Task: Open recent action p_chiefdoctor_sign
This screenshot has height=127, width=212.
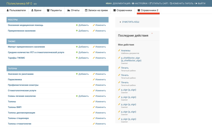Action: click(131, 59)
